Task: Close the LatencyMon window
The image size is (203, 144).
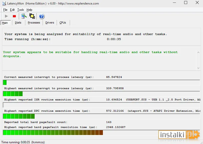Action: point(197,3)
